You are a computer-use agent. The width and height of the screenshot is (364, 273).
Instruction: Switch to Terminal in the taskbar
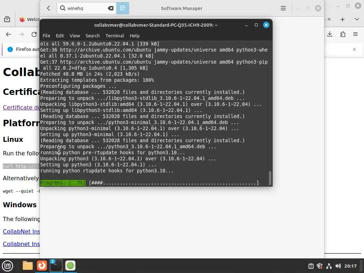[56, 266]
